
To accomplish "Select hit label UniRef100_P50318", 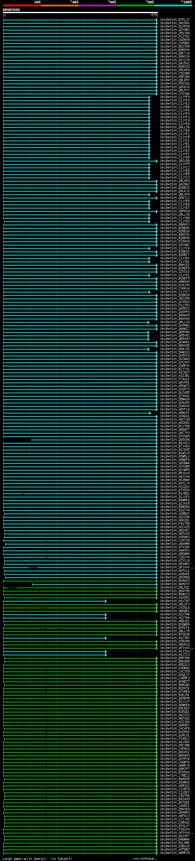I will 175,84.
